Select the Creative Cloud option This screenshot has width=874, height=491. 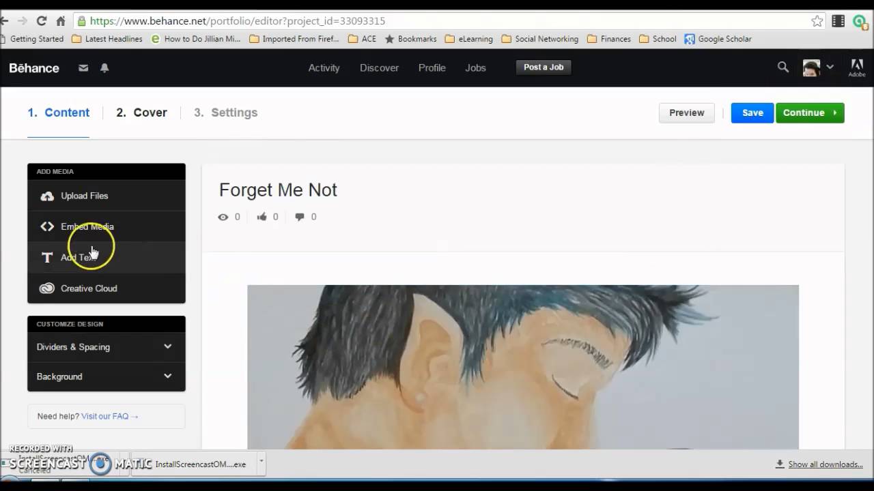point(106,288)
